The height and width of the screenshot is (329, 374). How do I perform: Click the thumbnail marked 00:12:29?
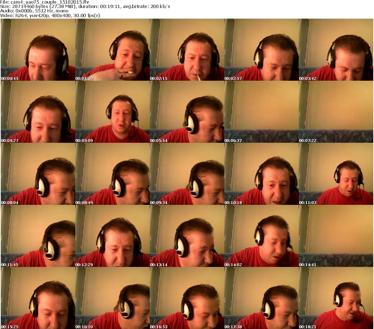[112, 236]
